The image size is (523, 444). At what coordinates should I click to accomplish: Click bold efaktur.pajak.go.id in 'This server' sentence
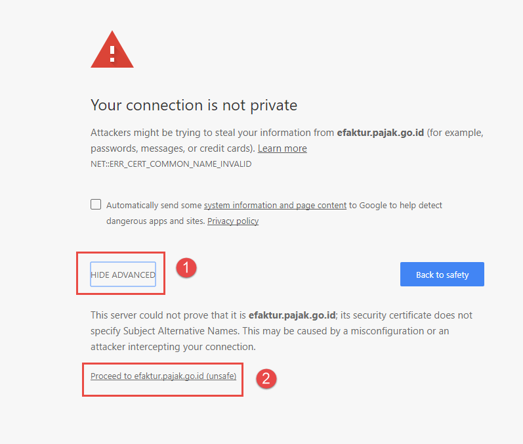click(x=291, y=315)
